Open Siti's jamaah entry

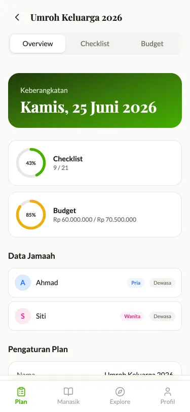click(95, 316)
